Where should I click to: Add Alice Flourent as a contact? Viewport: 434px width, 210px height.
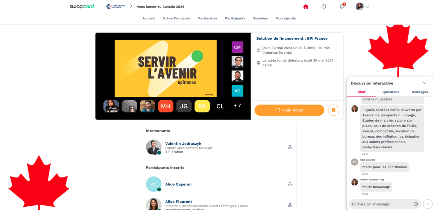[290, 205]
